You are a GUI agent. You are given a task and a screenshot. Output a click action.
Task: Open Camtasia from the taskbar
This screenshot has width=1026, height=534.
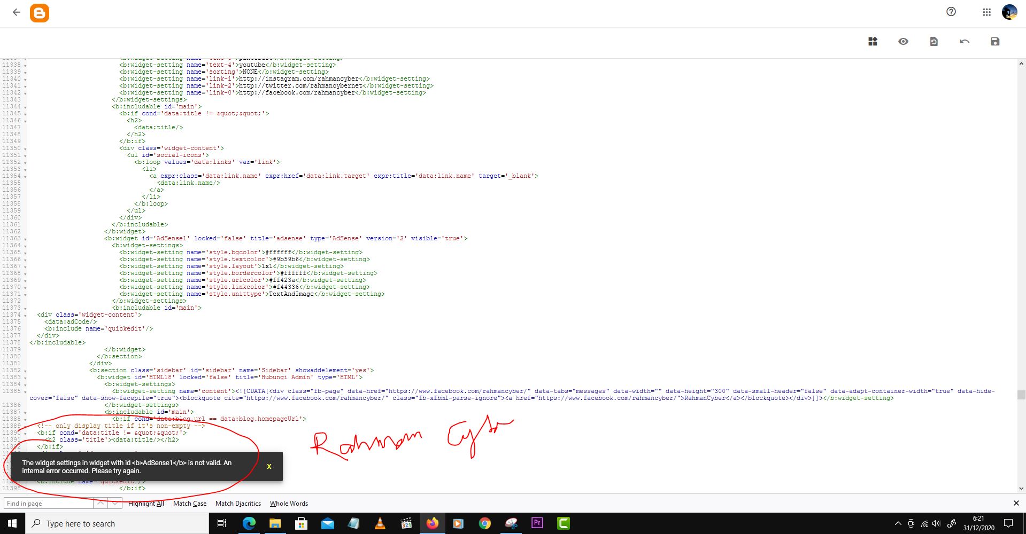(564, 523)
